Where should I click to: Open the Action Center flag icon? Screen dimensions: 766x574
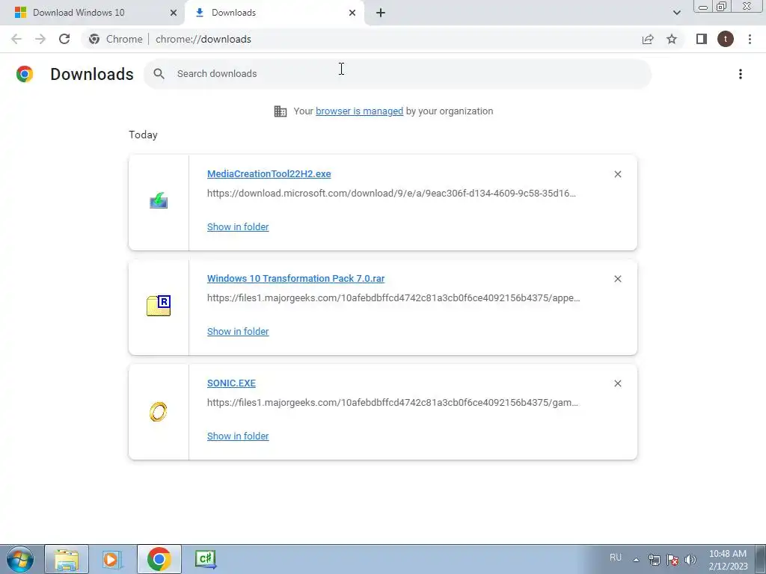tap(672, 560)
